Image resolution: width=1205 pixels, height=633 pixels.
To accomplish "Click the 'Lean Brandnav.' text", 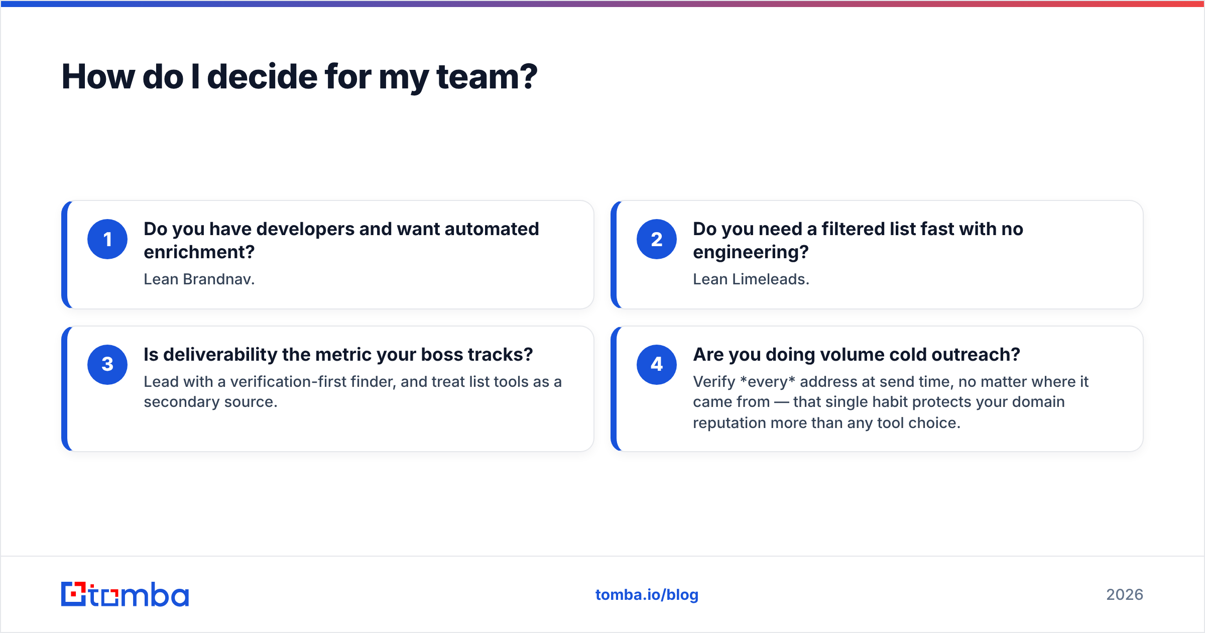I will point(199,279).
